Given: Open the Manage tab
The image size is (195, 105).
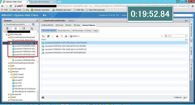Looking at the screenshot, I should [77, 25].
